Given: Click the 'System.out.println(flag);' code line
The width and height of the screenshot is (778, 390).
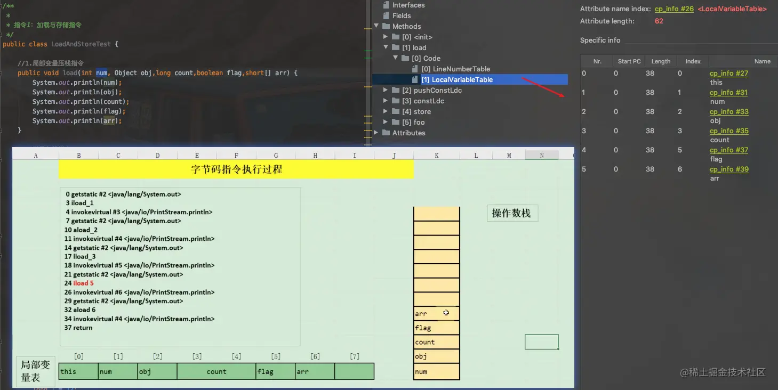Looking at the screenshot, I should [79, 111].
